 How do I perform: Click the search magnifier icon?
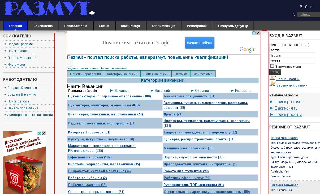293,15
